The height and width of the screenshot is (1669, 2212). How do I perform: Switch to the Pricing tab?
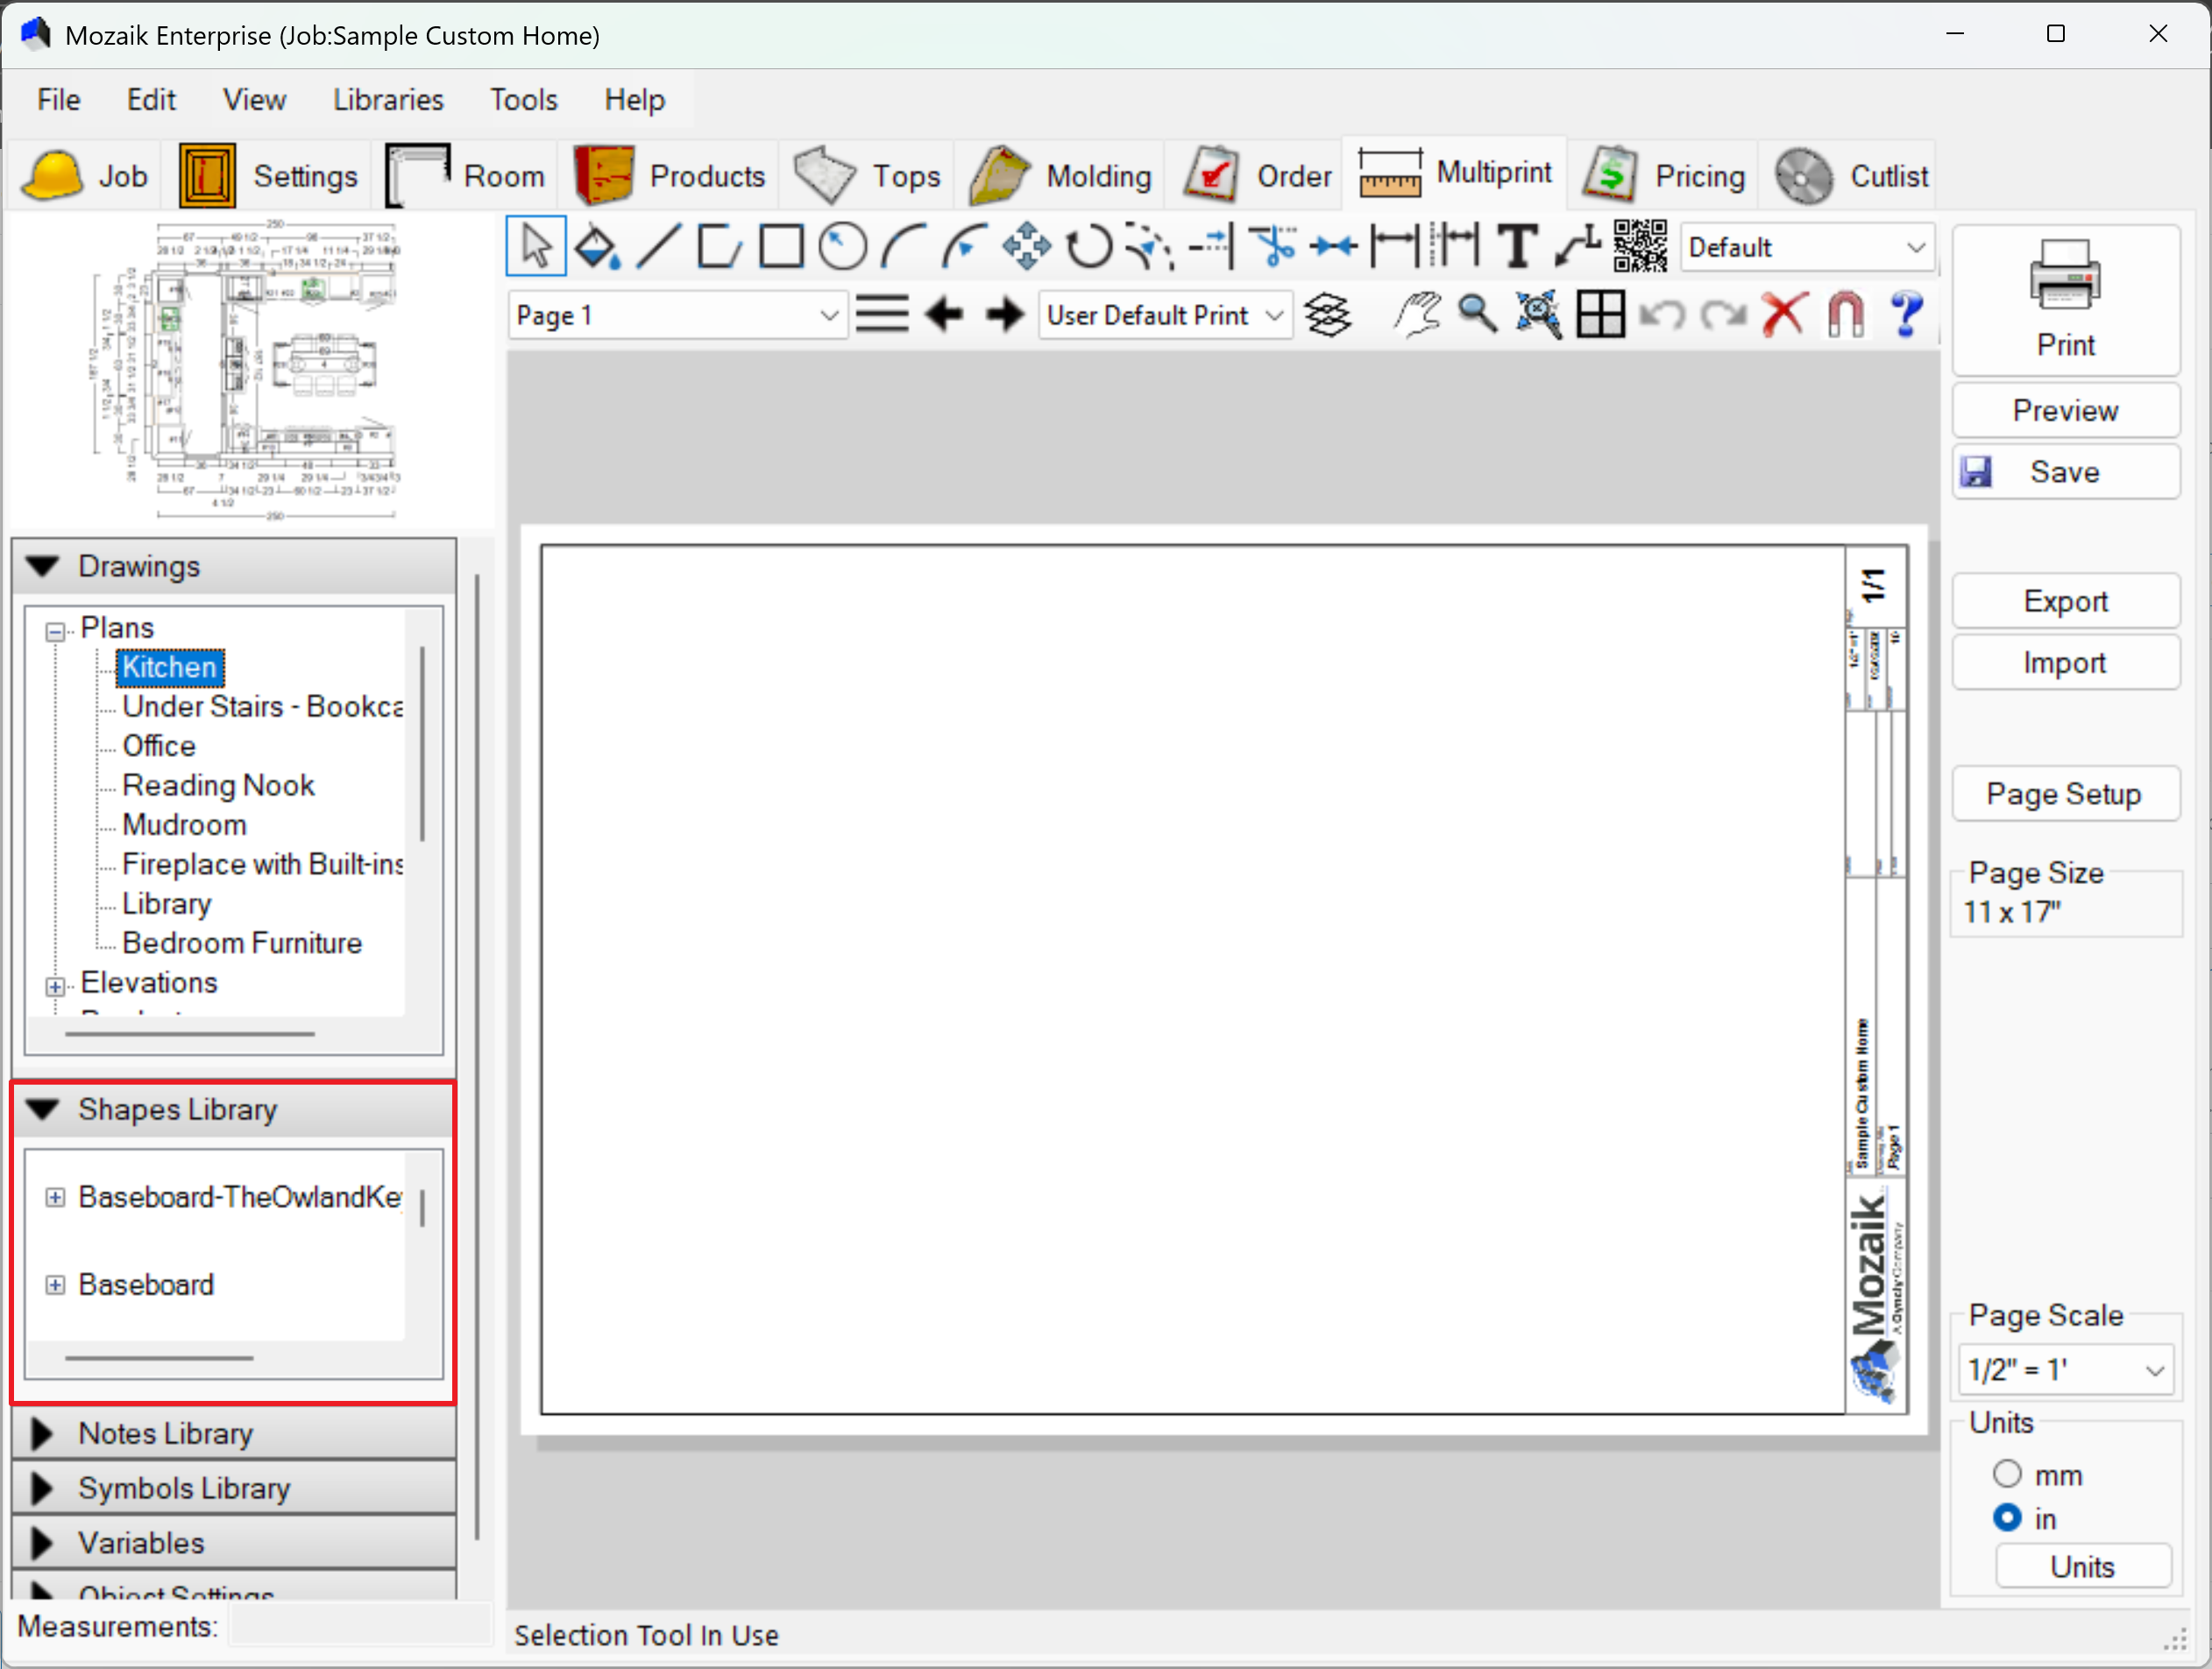coord(1664,176)
